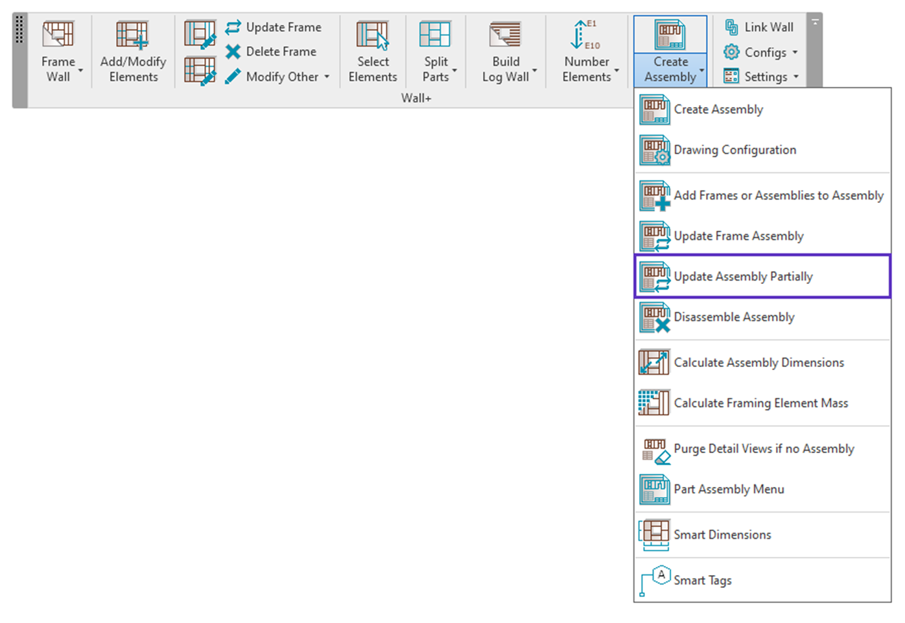Screen dimensions: 905x623
Task: Click the Frame Wall icon
Action: 58,35
